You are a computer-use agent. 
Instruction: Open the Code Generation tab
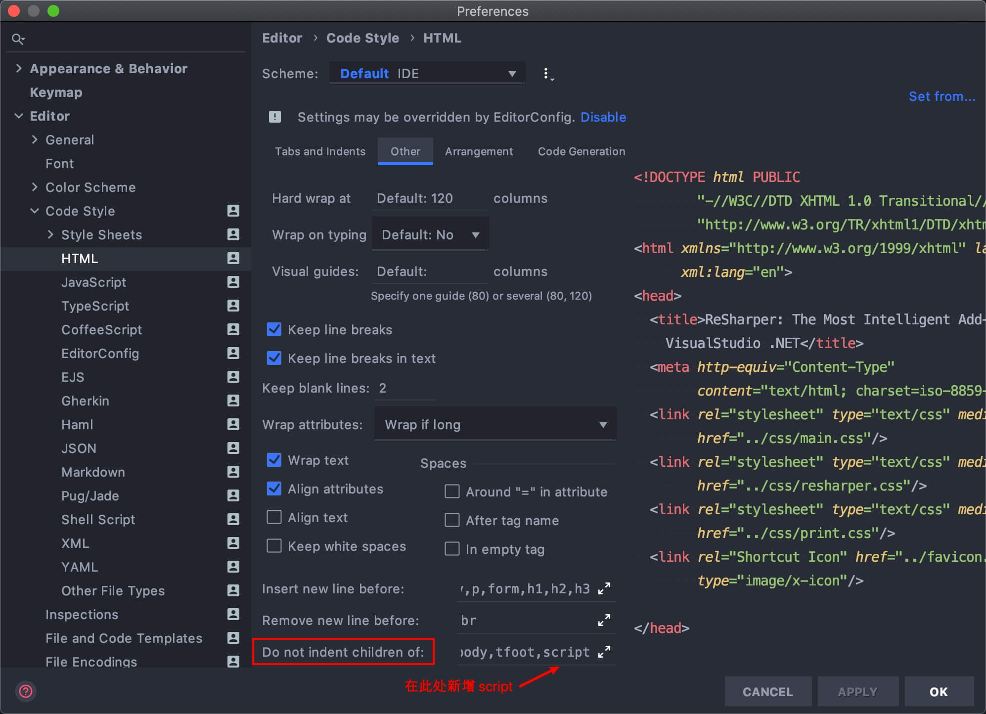pos(581,151)
